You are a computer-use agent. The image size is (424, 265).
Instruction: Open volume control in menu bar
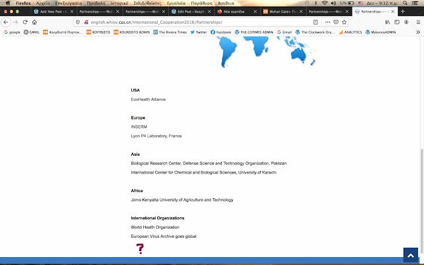[333, 3]
